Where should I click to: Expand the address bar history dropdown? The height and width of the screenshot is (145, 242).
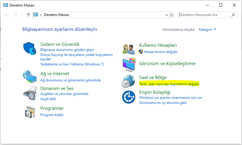(x=167, y=15)
